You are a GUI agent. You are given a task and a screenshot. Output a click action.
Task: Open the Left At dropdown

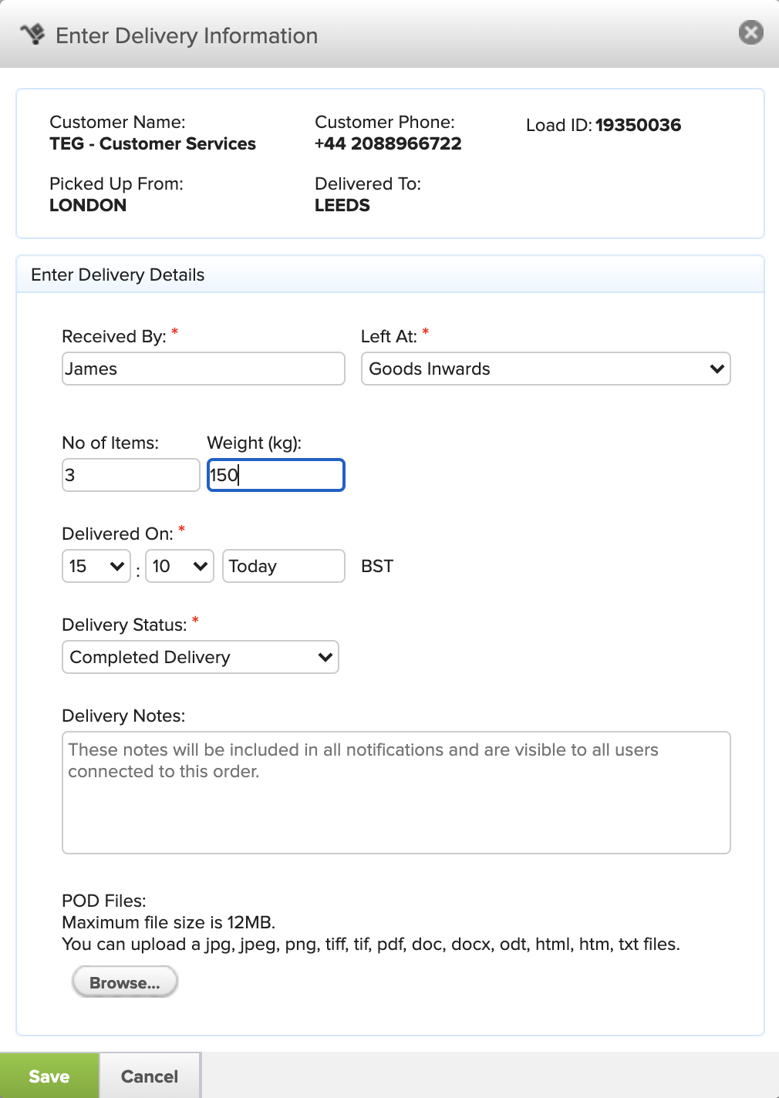click(x=545, y=369)
